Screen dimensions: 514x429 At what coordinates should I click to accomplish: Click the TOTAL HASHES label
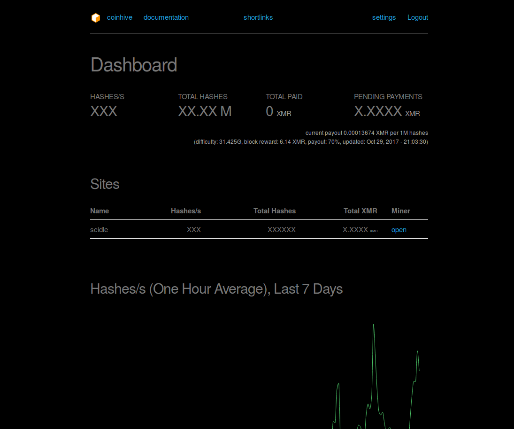[203, 97]
